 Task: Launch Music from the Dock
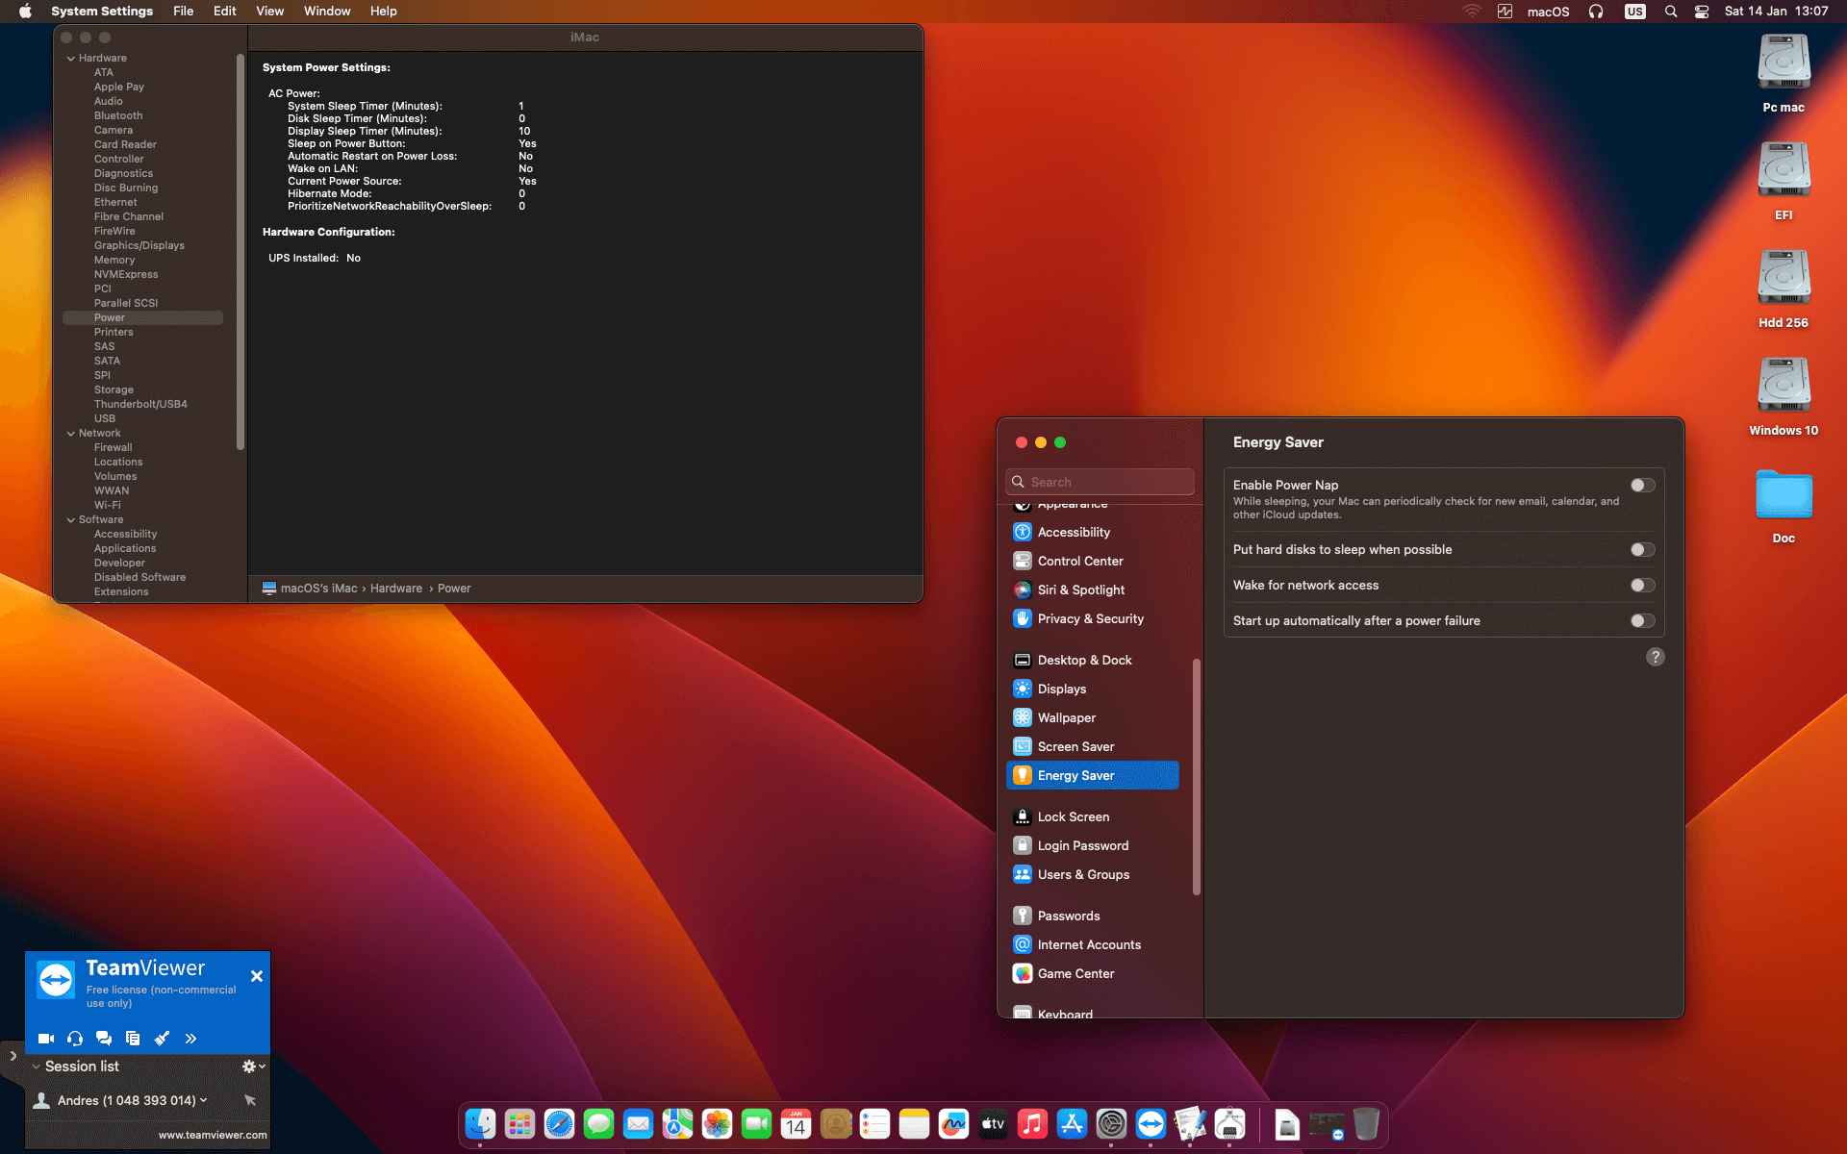click(x=1032, y=1123)
